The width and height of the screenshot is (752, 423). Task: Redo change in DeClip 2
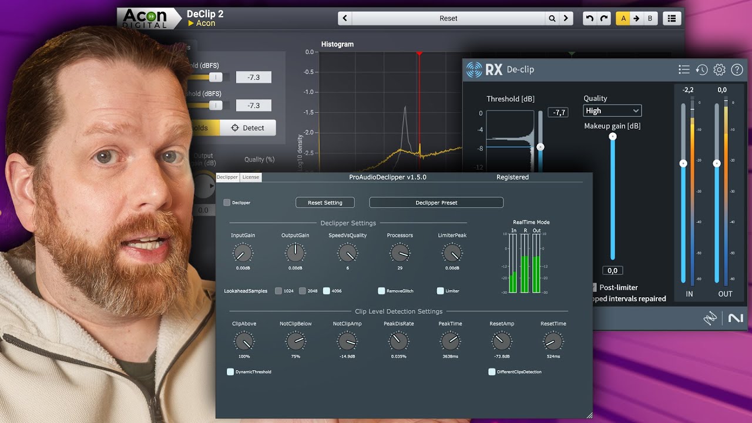click(604, 18)
